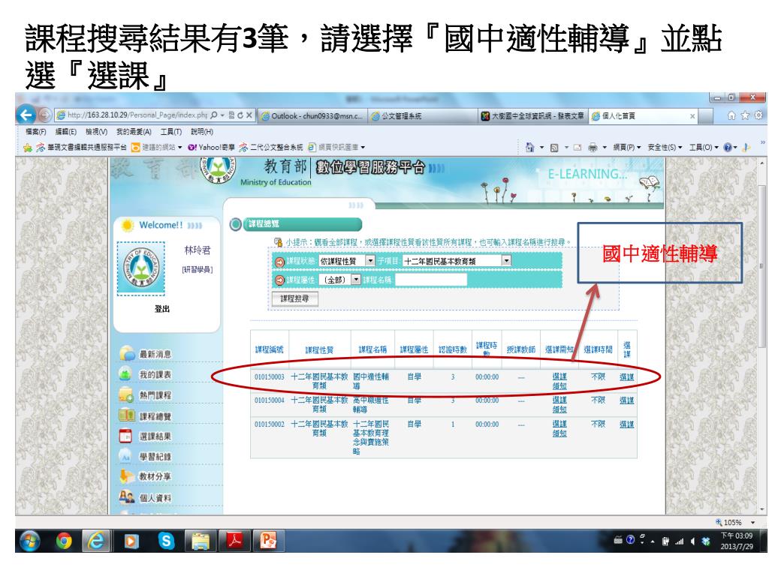Open 我的課表 in the sidebar
769x576 pixels.
pos(155,375)
